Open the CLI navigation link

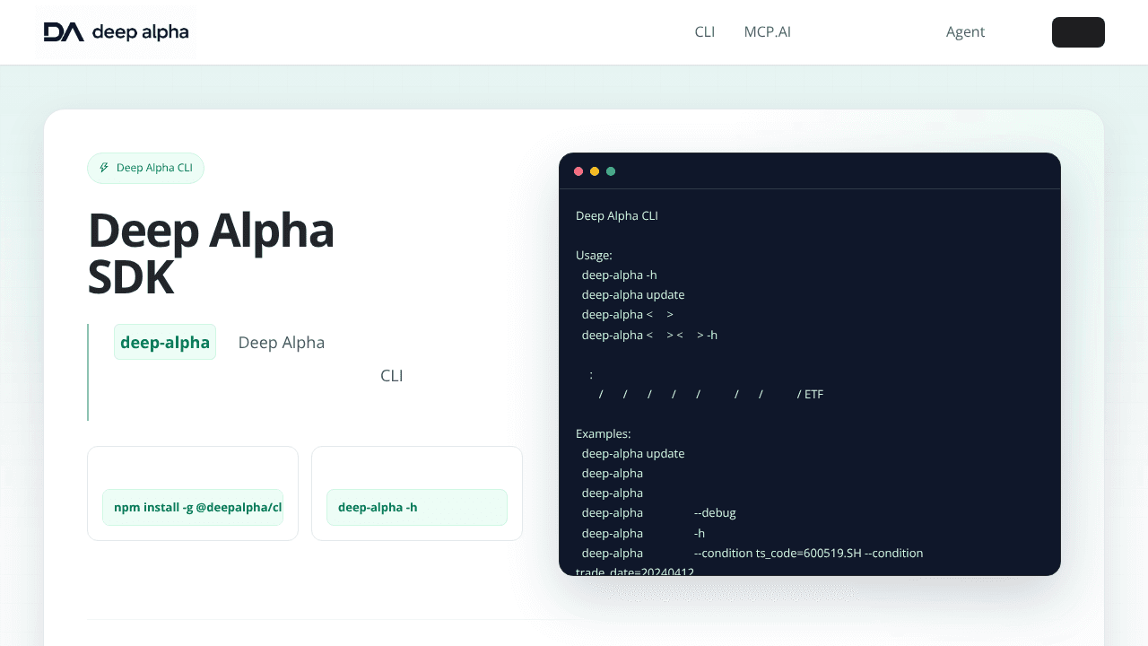[705, 32]
